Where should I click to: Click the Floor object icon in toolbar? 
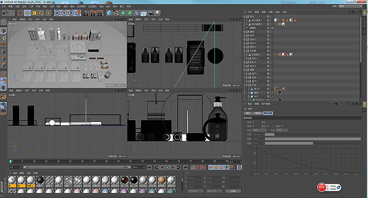[144, 13]
